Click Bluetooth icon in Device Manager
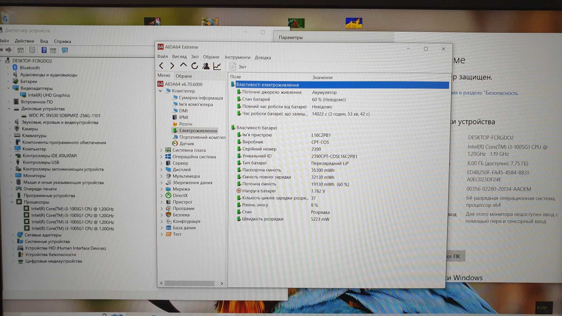 15,67
